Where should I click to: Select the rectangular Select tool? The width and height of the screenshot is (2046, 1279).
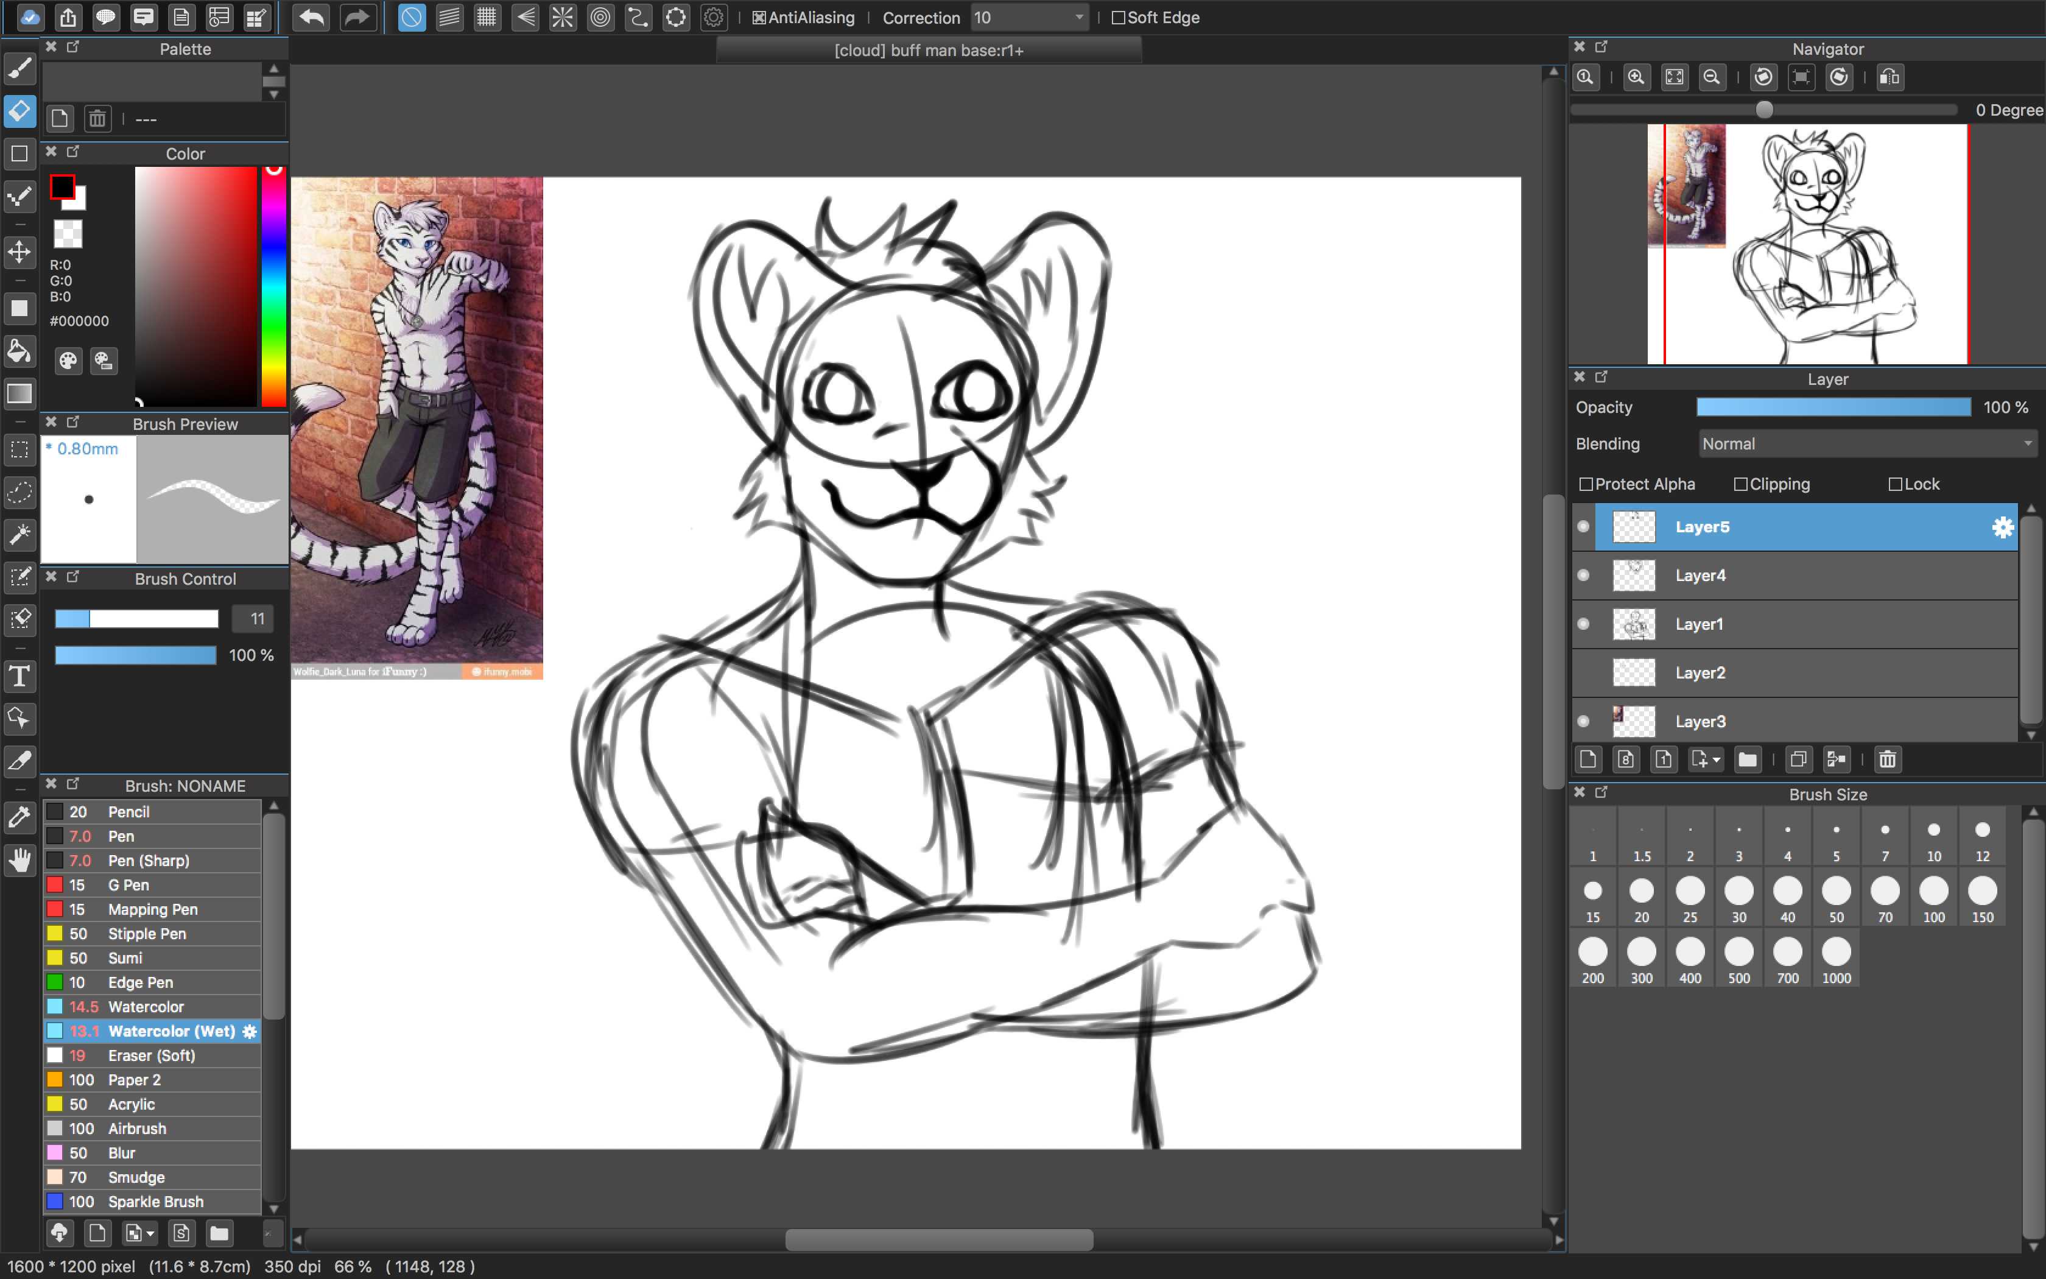pyautogui.click(x=19, y=449)
